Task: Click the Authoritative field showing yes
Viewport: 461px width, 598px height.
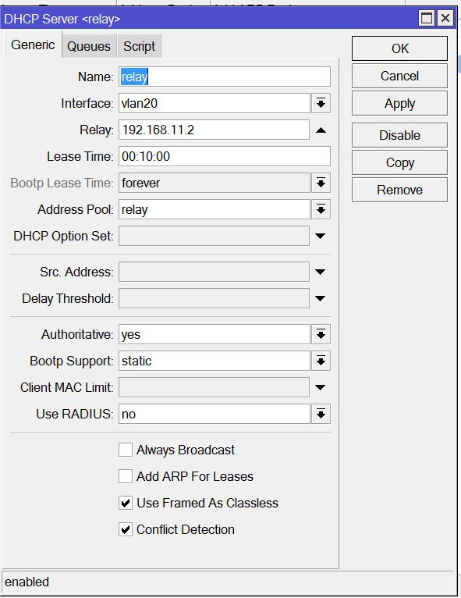Action: tap(214, 334)
